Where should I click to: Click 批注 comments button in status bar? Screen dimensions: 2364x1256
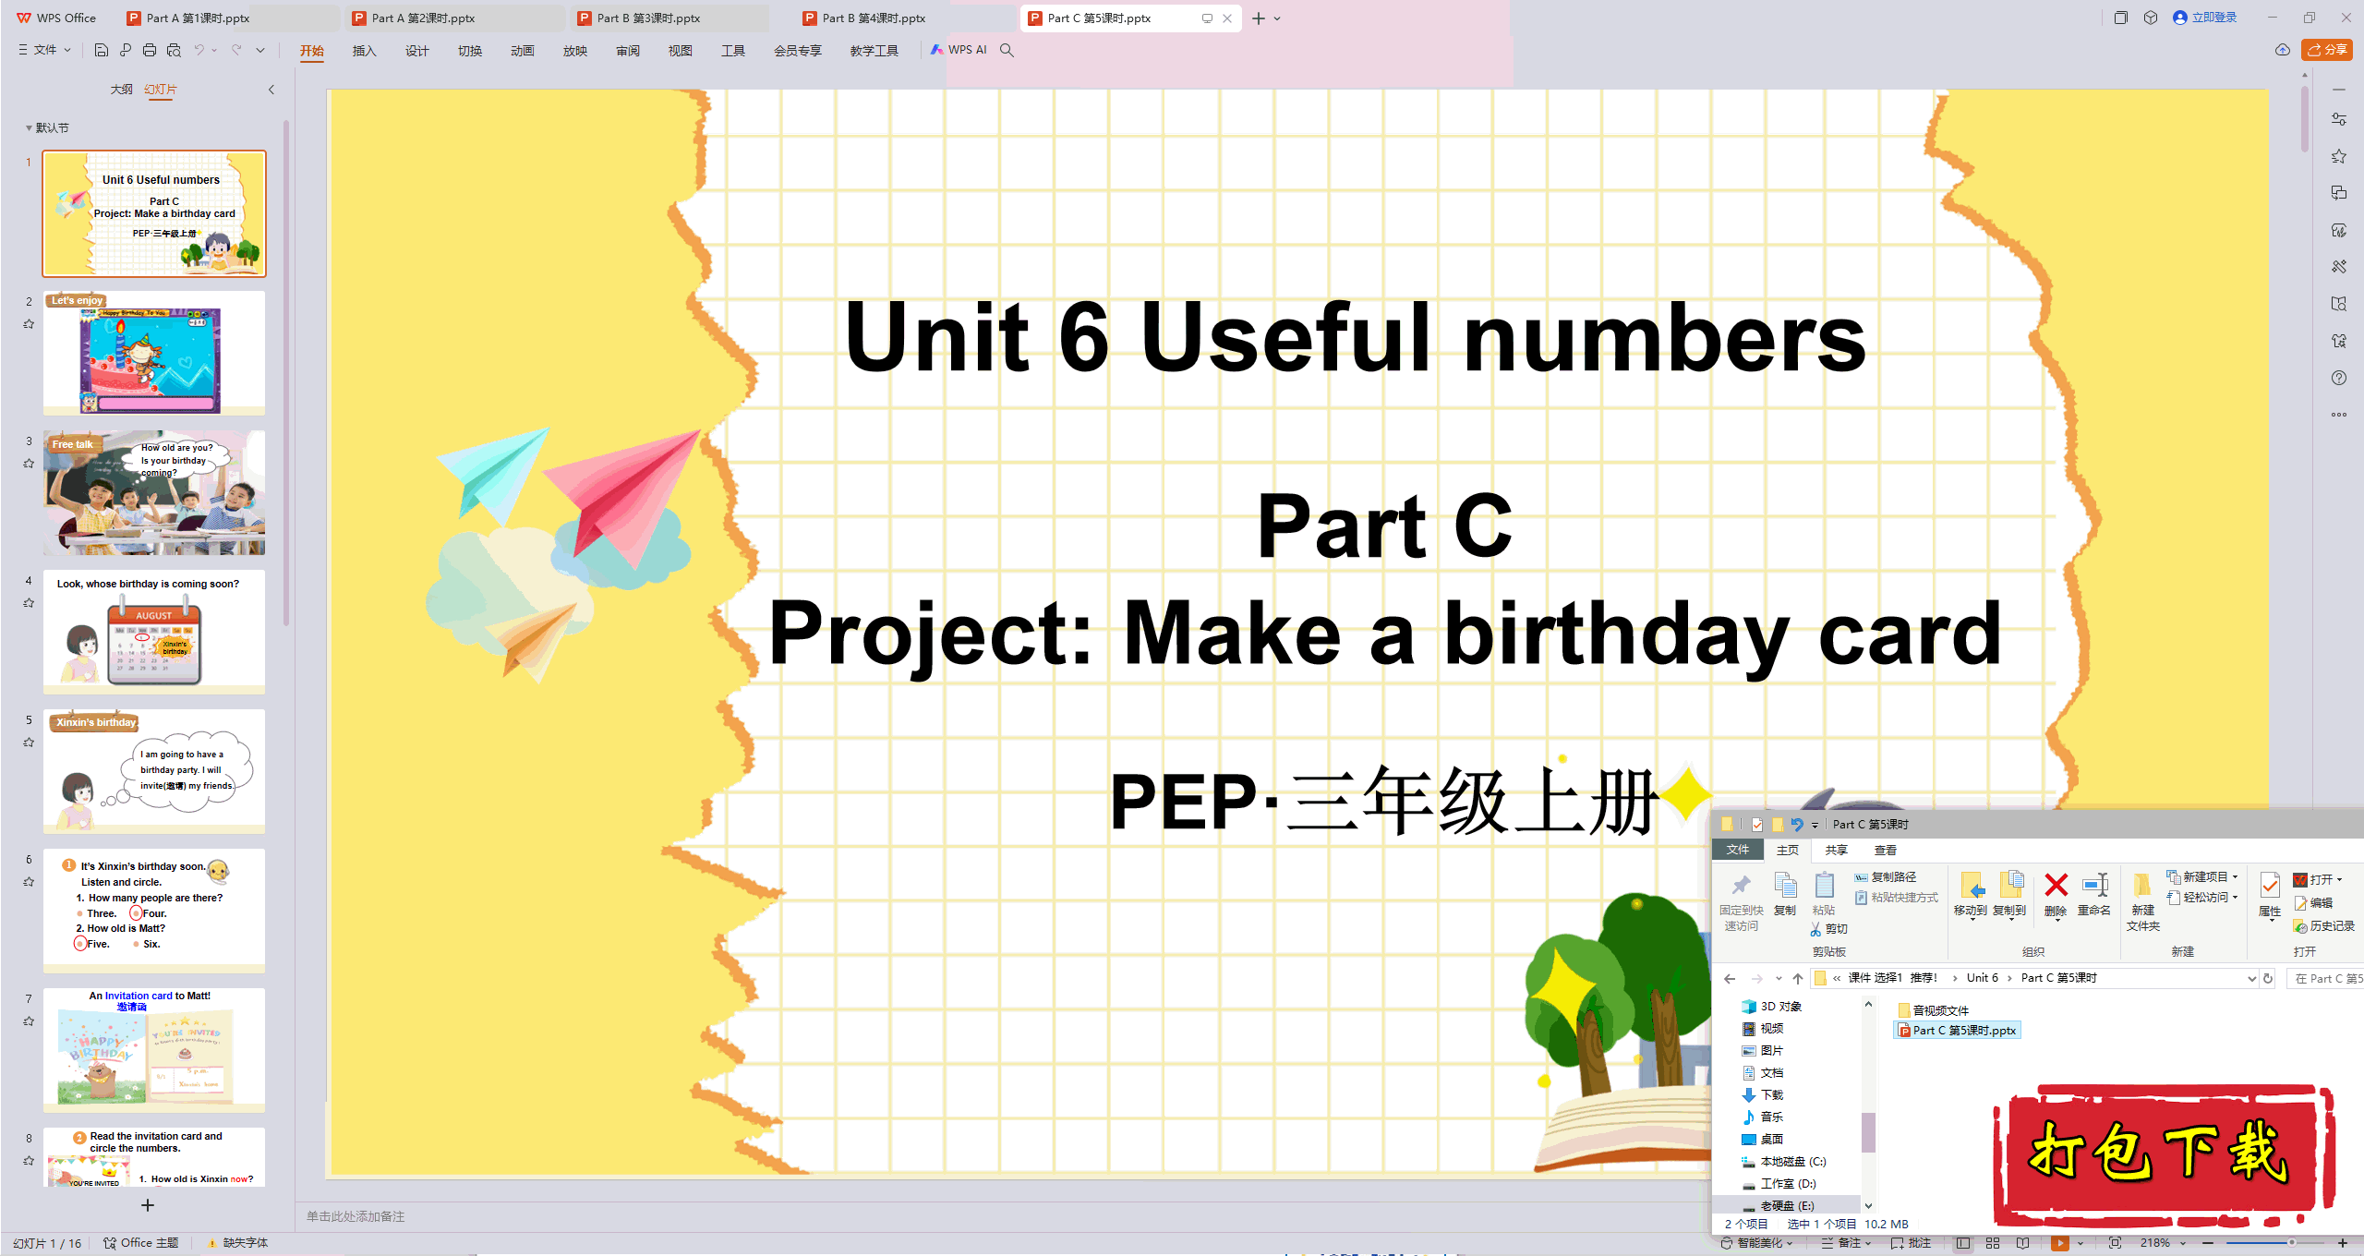[x=1911, y=1243]
